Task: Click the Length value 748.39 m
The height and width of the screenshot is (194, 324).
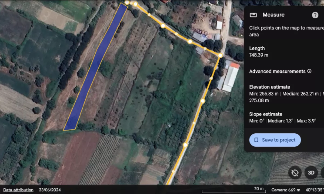Action: (259, 55)
